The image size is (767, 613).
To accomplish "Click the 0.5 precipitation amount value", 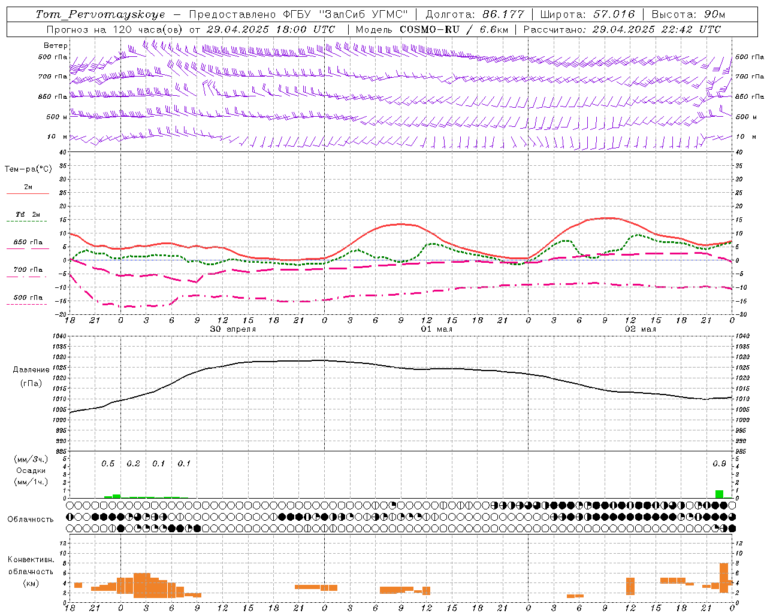I will coord(108,464).
